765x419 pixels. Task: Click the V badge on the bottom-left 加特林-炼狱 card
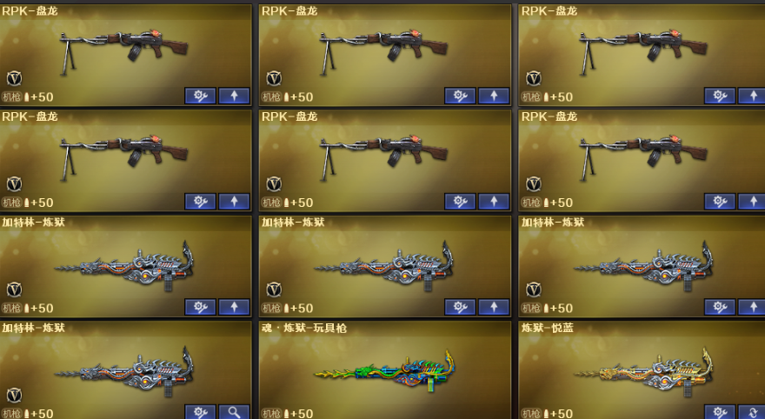[14, 396]
